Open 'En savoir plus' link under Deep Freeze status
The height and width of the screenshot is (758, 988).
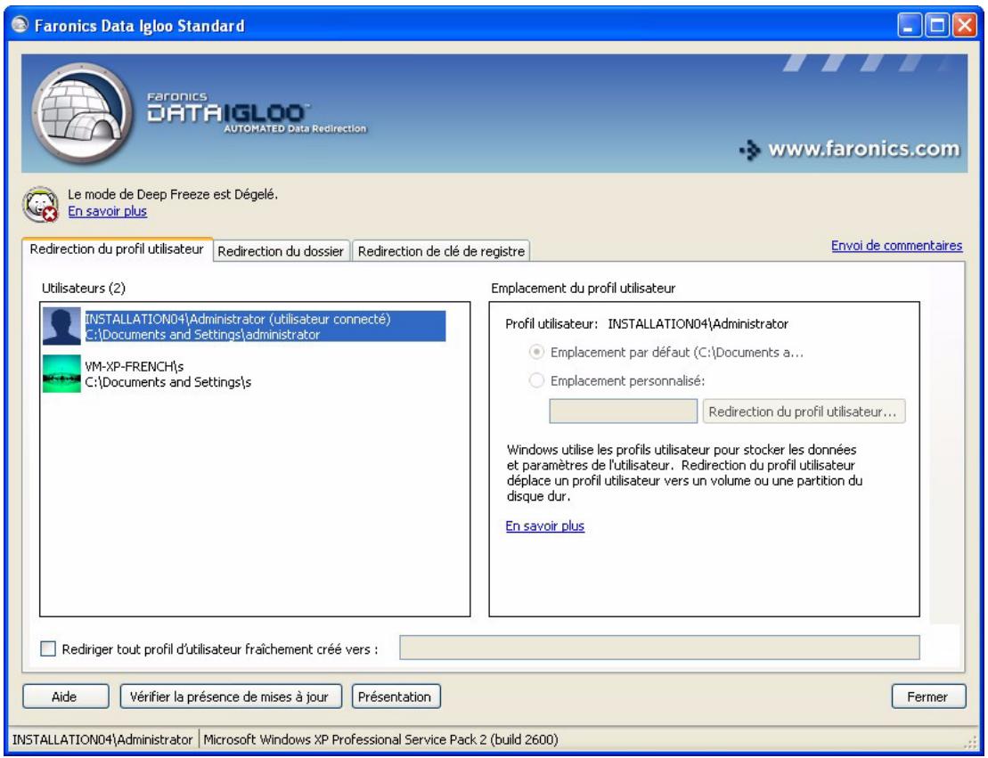[107, 211]
